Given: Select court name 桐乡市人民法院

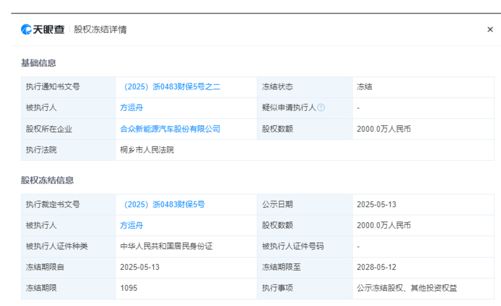Looking at the screenshot, I should [x=147, y=150].
